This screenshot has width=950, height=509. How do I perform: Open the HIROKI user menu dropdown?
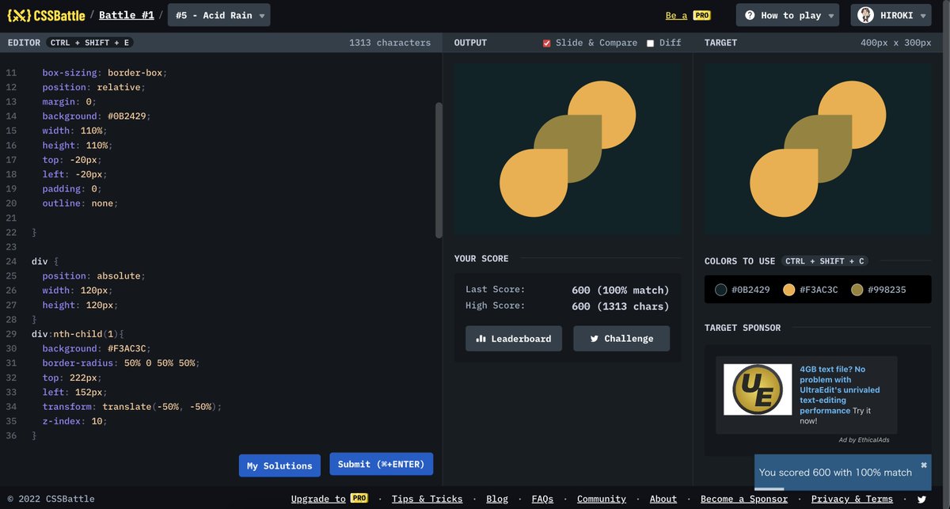[x=891, y=15]
